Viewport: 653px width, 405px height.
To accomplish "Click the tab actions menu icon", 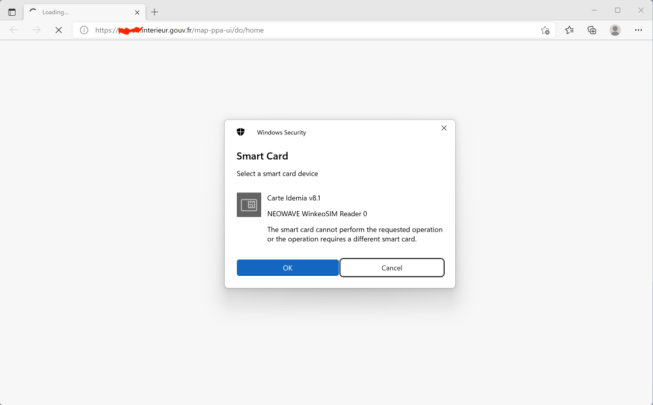I will pos(12,12).
